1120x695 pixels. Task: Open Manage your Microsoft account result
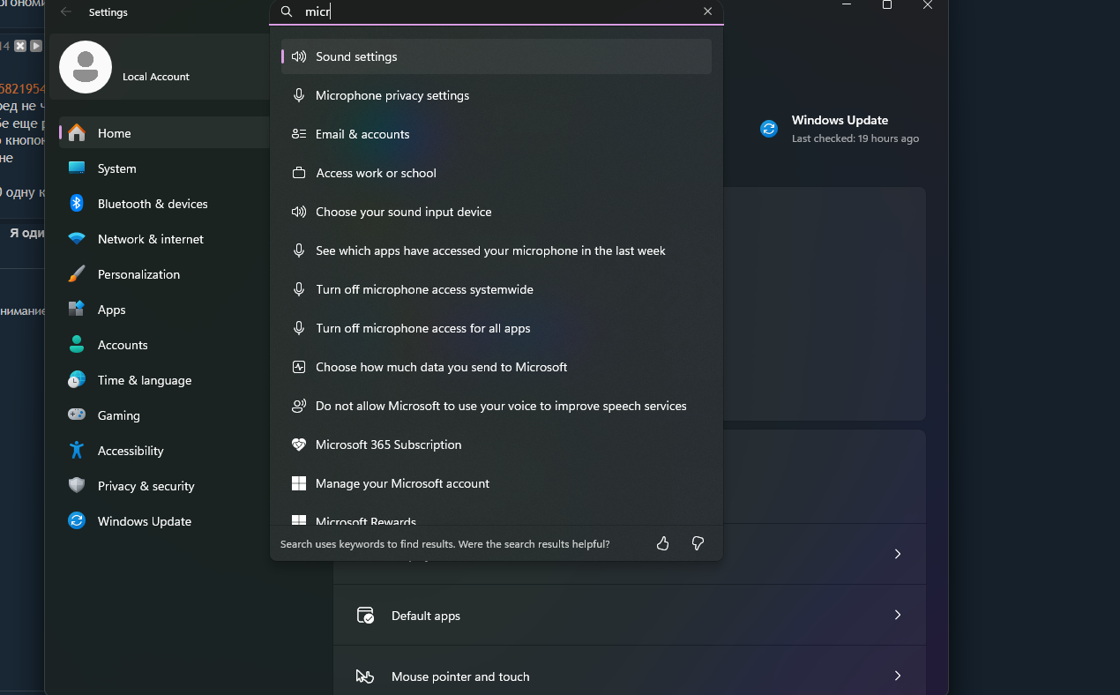(497, 483)
